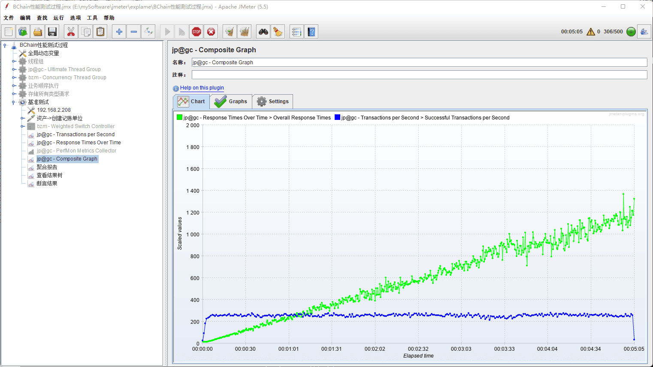Image resolution: width=653 pixels, height=367 pixels.
Task: Collapse the 基准测试 tree node
Action: point(14,102)
